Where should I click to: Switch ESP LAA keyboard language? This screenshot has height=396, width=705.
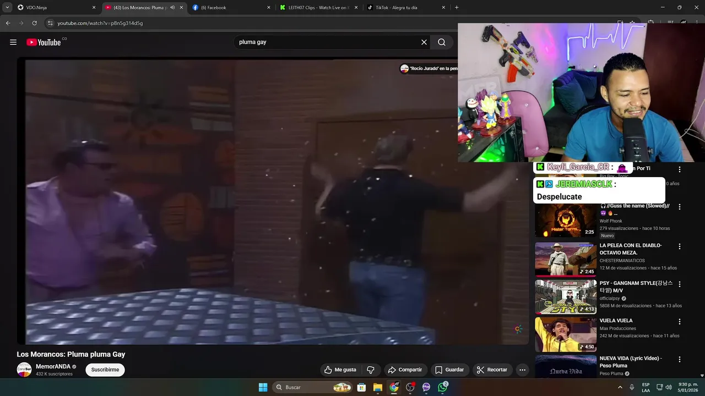[646, 387]
